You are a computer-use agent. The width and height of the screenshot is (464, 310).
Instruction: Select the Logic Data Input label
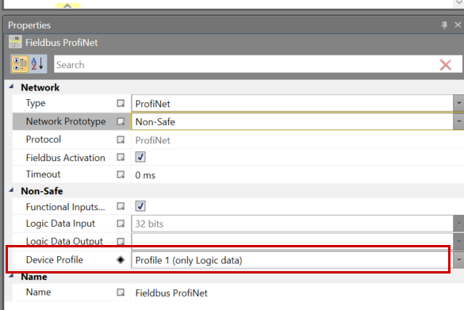60,224
